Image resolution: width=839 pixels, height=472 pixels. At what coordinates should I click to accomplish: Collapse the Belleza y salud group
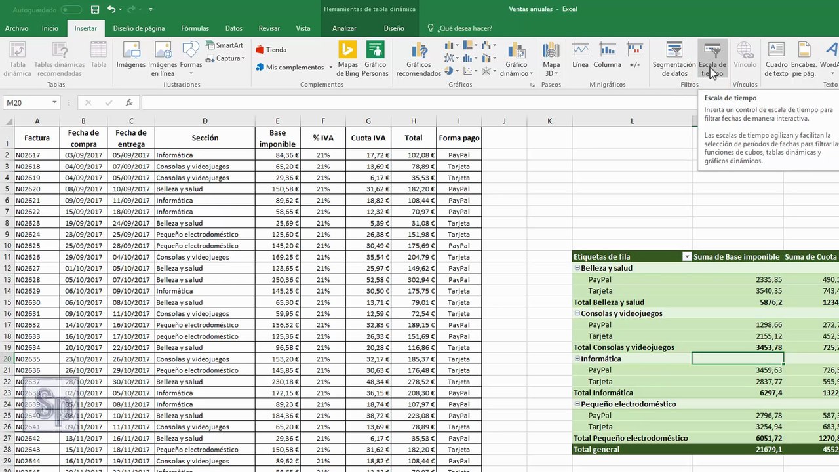pyautogui.click(x=577, y=268)
